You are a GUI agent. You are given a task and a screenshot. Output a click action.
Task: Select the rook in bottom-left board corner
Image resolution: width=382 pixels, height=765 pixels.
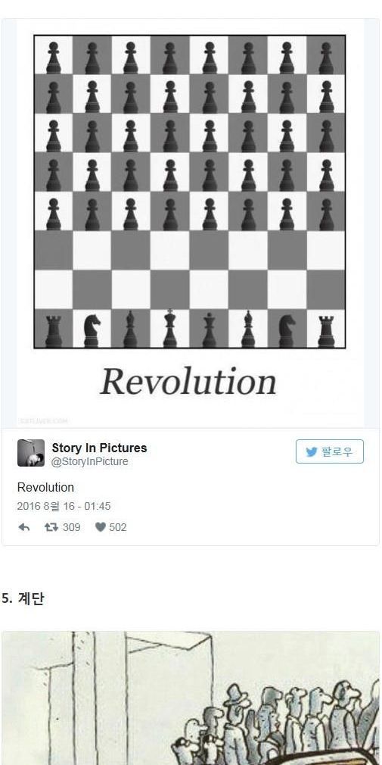click(54, 331)
